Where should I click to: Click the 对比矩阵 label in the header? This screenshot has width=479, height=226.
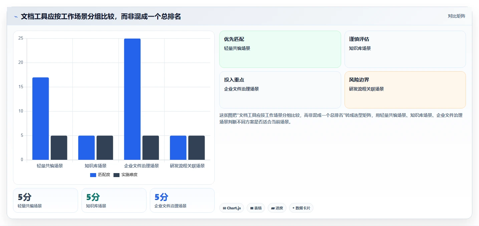(456, 16)
